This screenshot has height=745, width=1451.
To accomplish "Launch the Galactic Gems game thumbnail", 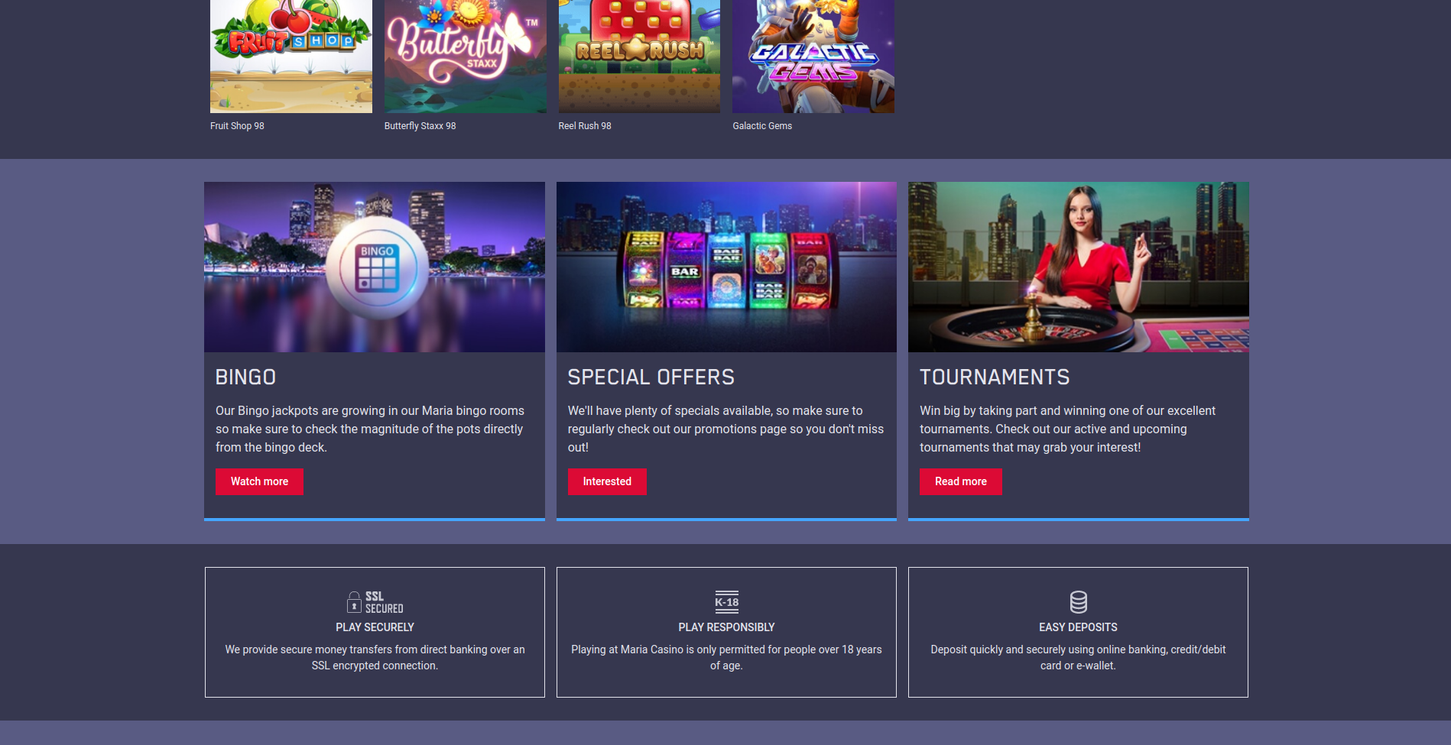I will tap(813, 57).
